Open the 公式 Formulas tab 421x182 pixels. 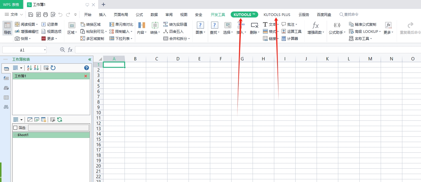(139, 15)
